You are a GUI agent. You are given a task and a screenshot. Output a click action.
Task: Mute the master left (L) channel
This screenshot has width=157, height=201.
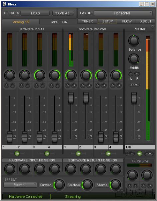pos(131,73)
